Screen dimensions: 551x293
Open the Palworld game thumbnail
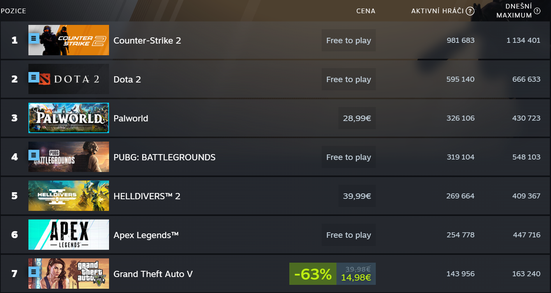(x=69, y=118)
